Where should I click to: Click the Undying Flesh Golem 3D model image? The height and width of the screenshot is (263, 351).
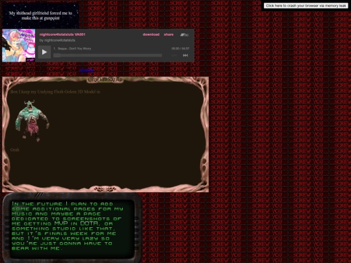point(32,121)
